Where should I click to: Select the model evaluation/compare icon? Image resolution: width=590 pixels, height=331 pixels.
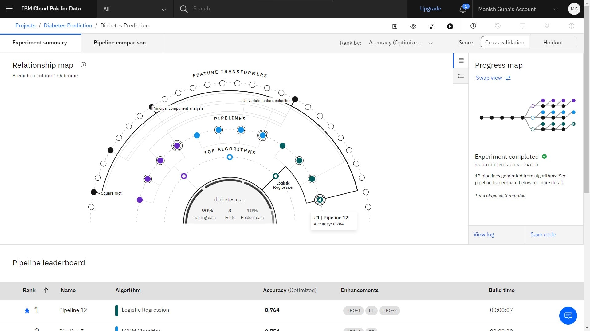pos(547,26)
